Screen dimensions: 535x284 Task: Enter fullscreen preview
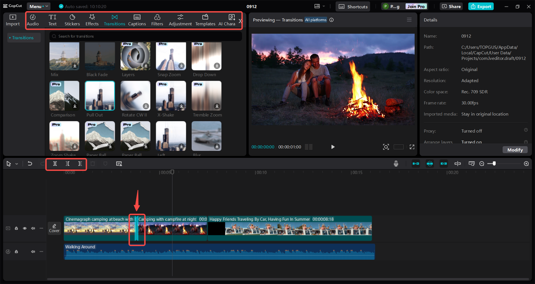pos(412,147)
